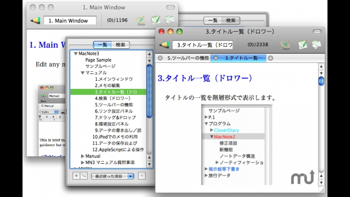Click title field in front window toolbar

click(x=202, y=45)
